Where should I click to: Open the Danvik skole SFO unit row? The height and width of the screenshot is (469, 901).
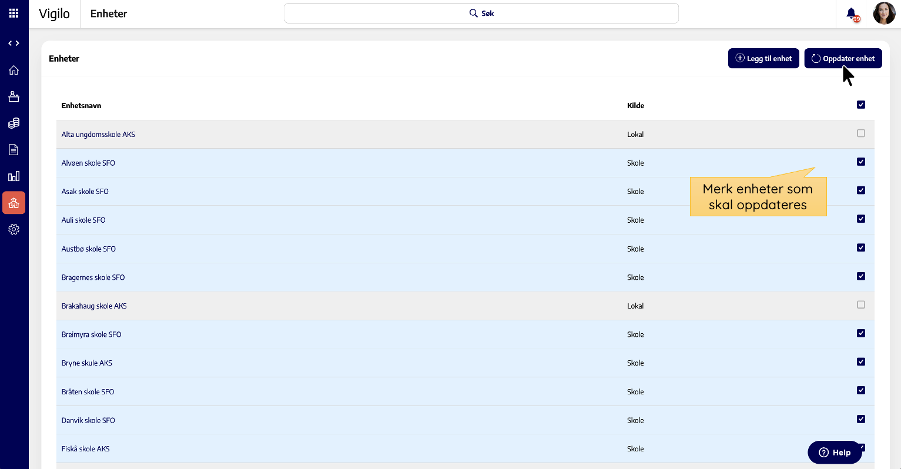88,420
